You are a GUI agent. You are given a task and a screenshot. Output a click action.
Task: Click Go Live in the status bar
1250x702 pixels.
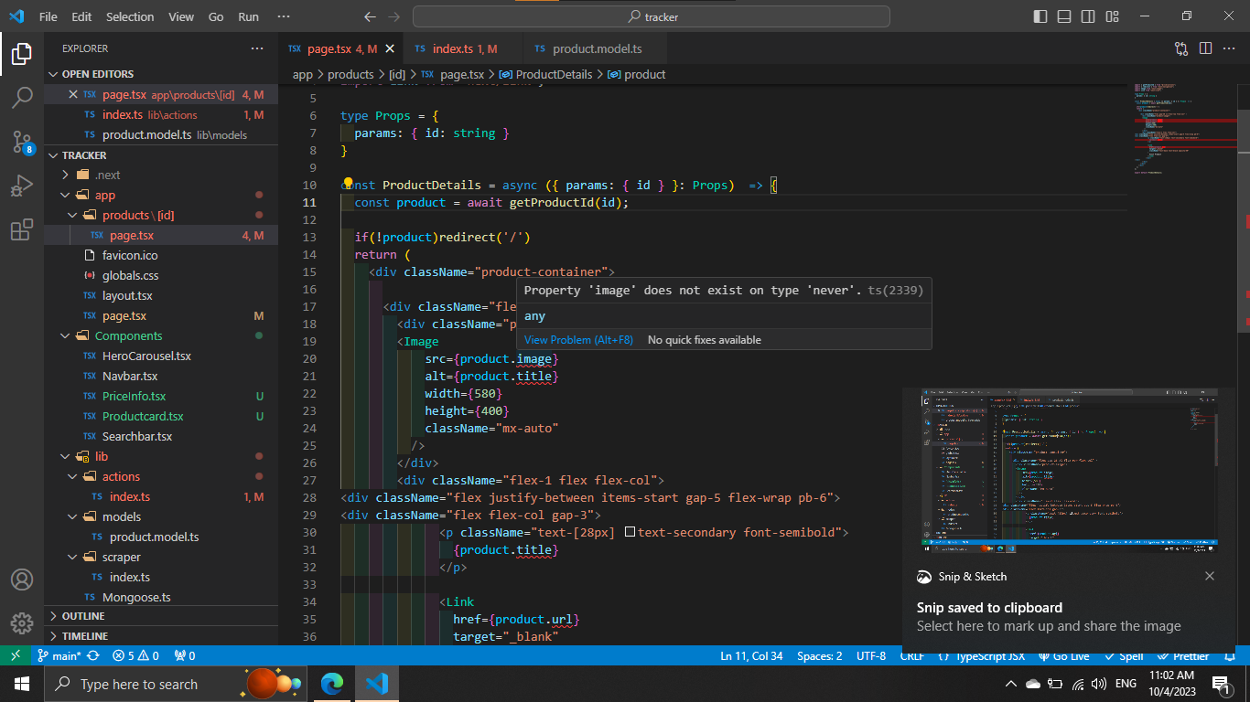[1064, 655]
